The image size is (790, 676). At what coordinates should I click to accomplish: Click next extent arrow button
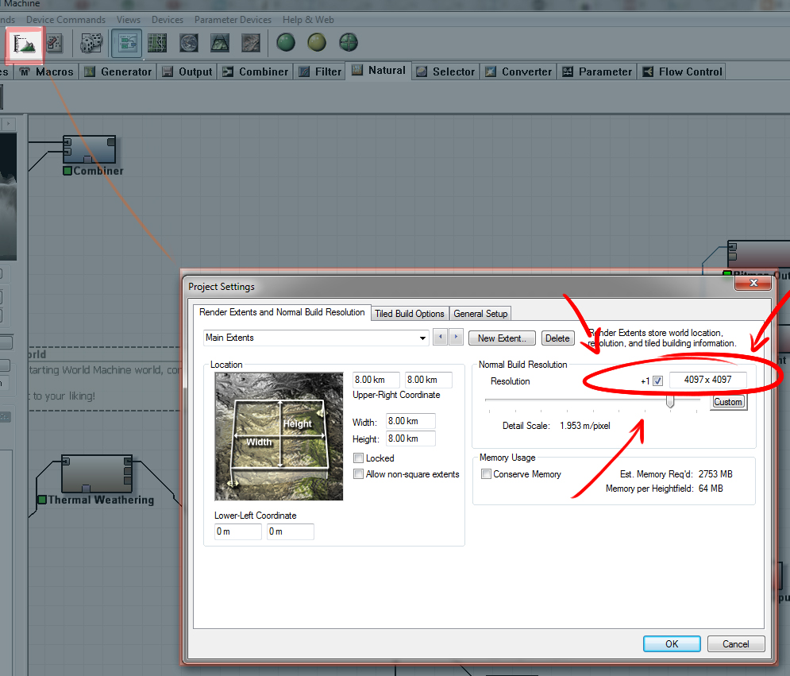pos(456,337)
